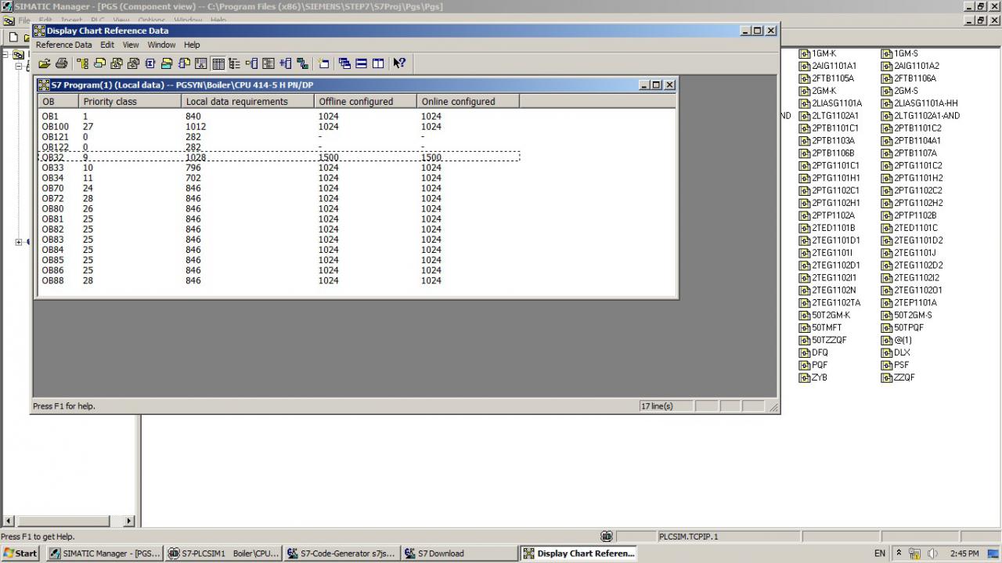The width and height of the screenshot is (1002, 563).
Task: Open the Reference Data menu
Action: [x=63, y=45]
